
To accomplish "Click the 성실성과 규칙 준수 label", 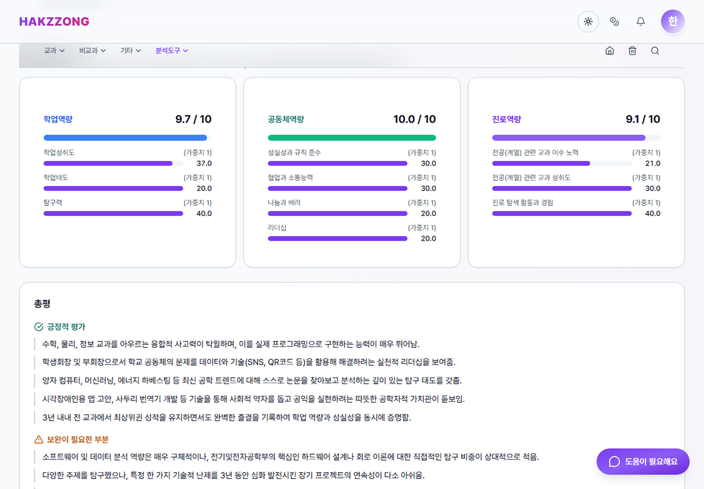I will click(x=294, y=153).
